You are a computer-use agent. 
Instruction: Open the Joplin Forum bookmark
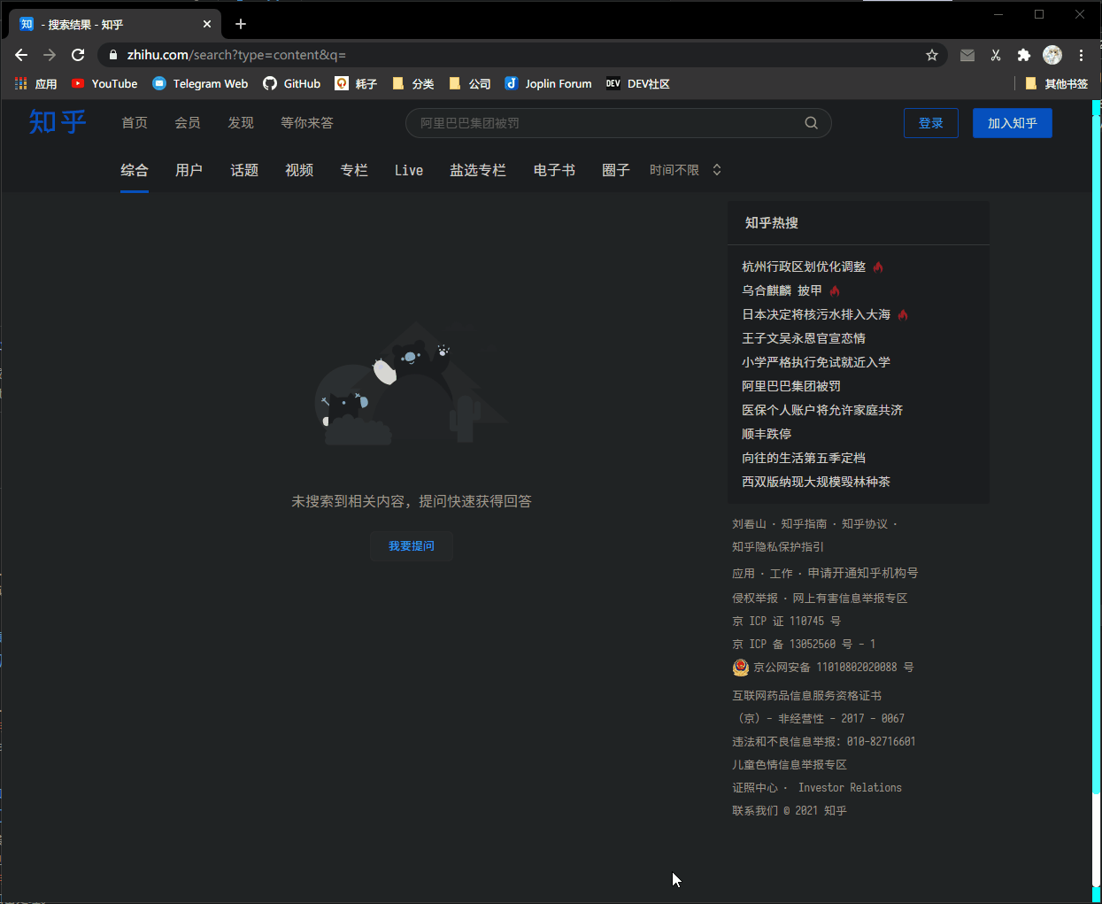coord(547,83)
